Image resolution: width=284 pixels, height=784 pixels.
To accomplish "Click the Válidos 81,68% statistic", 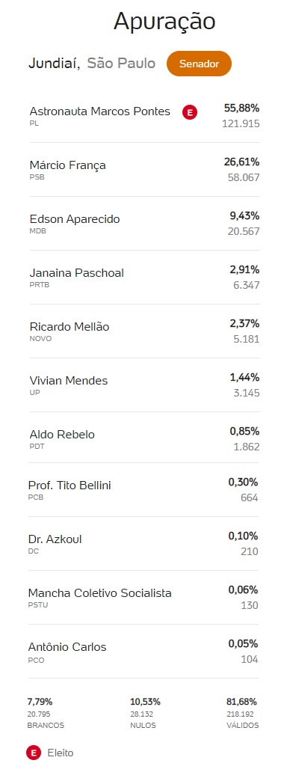I will pyautogui.click(x=243, y=713).
